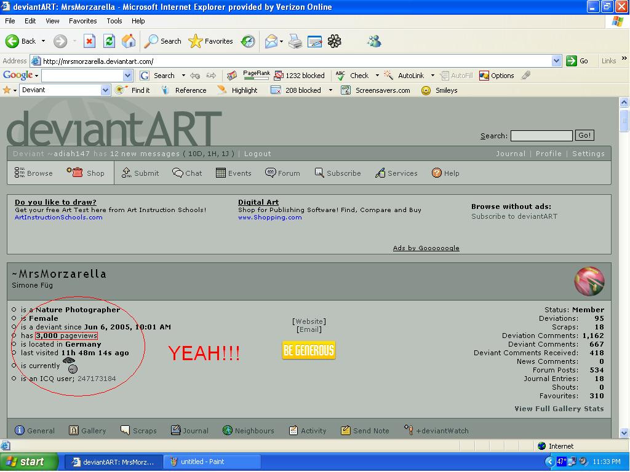This screenshot has width=630, height=472.
Task: Click the Logout link
Action: [x=258, y=154]
